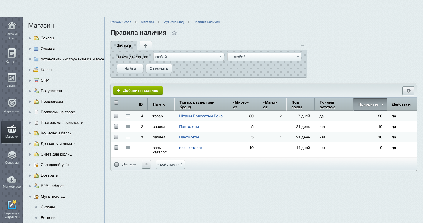Expand the Покупатели tree item

pos(30,91)
